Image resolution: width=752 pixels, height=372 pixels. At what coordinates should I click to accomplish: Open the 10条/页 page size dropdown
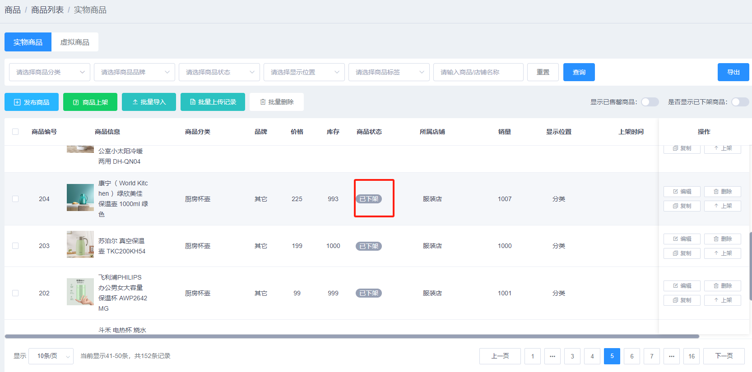51,356
